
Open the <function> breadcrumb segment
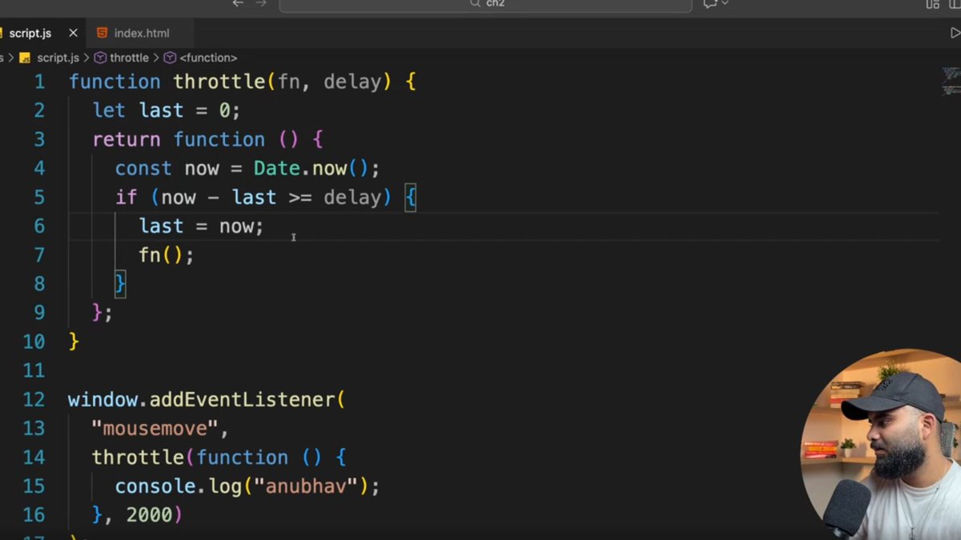pos(208,58)
